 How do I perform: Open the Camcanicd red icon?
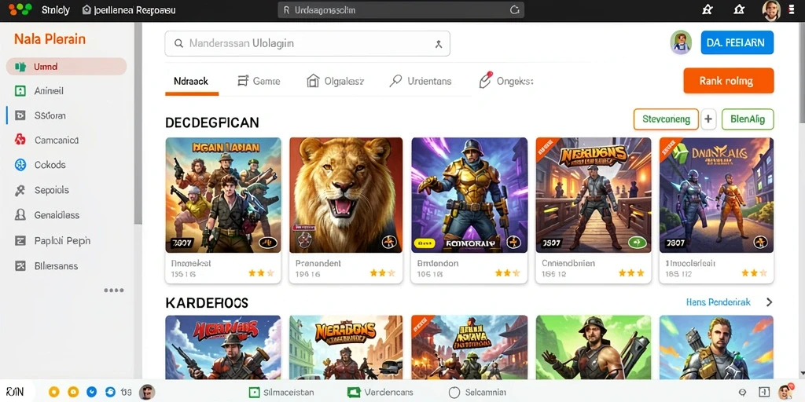coord(20,140)
